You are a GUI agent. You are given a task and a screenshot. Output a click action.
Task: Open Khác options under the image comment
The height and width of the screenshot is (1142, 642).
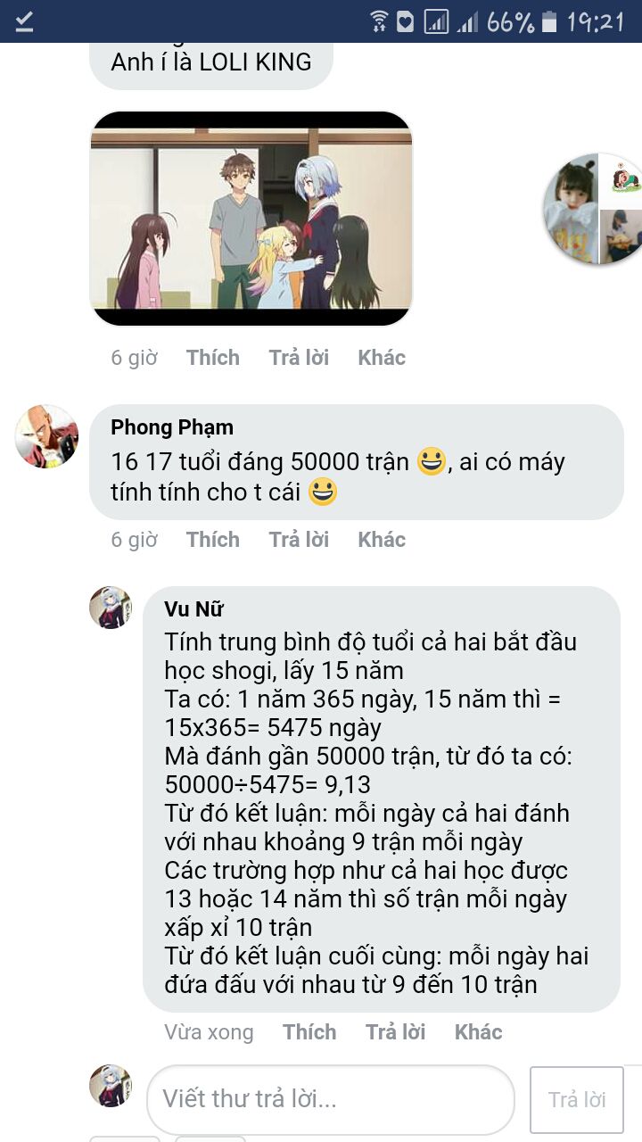click(382, 358)
